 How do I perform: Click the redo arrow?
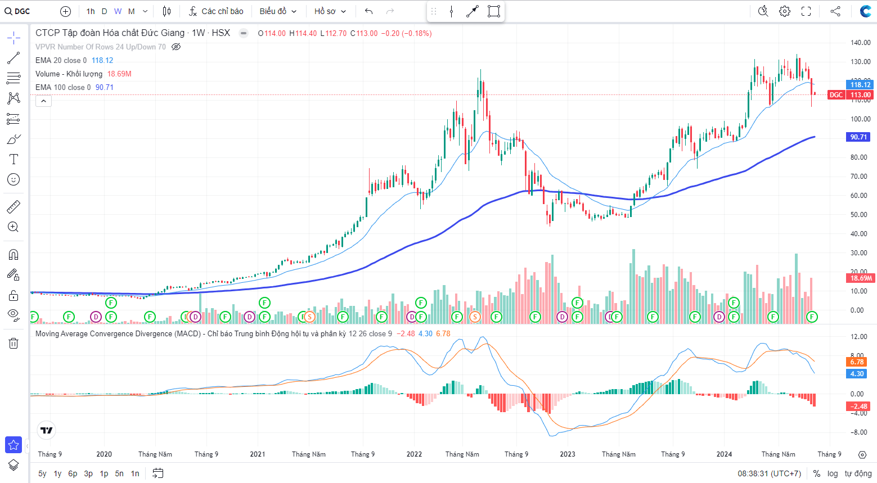pyautogui.click(x=390, y=11)
